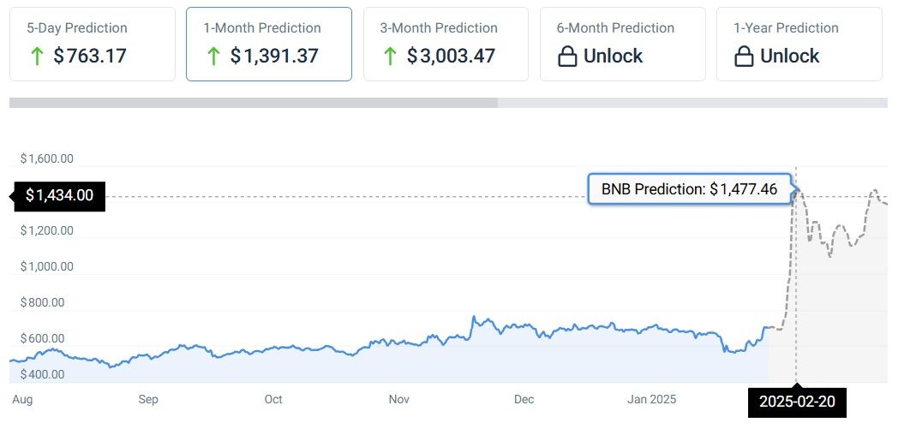Click the Nov label on time axis

point(398,400)
